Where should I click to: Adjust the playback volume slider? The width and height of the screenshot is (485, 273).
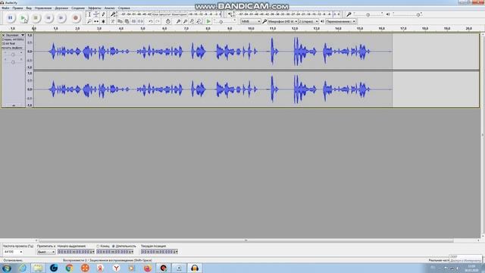click(418, 14)
